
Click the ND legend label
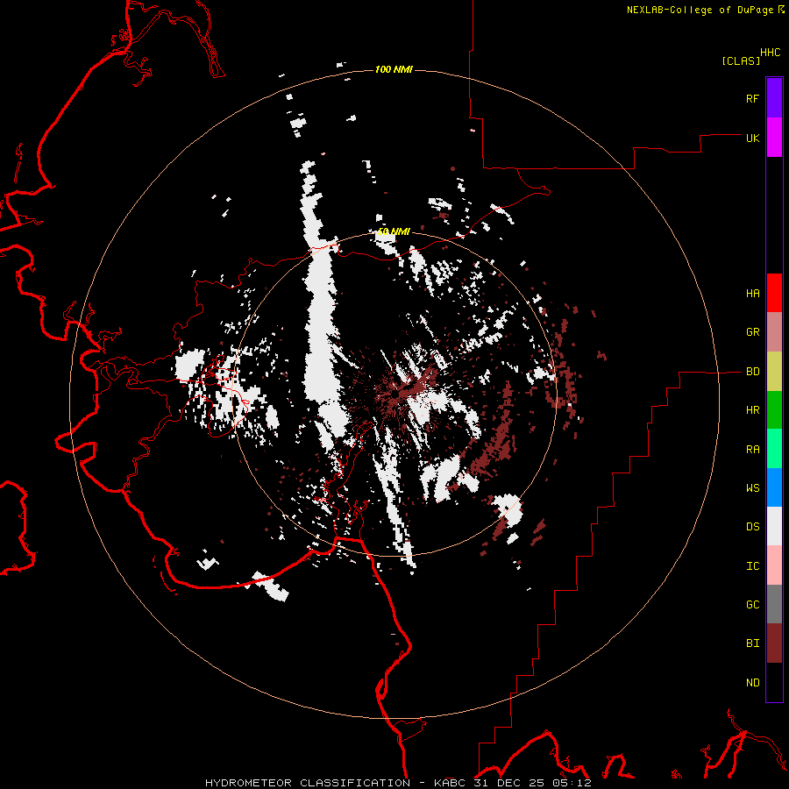pyautogui.click(x=752, y=683)
